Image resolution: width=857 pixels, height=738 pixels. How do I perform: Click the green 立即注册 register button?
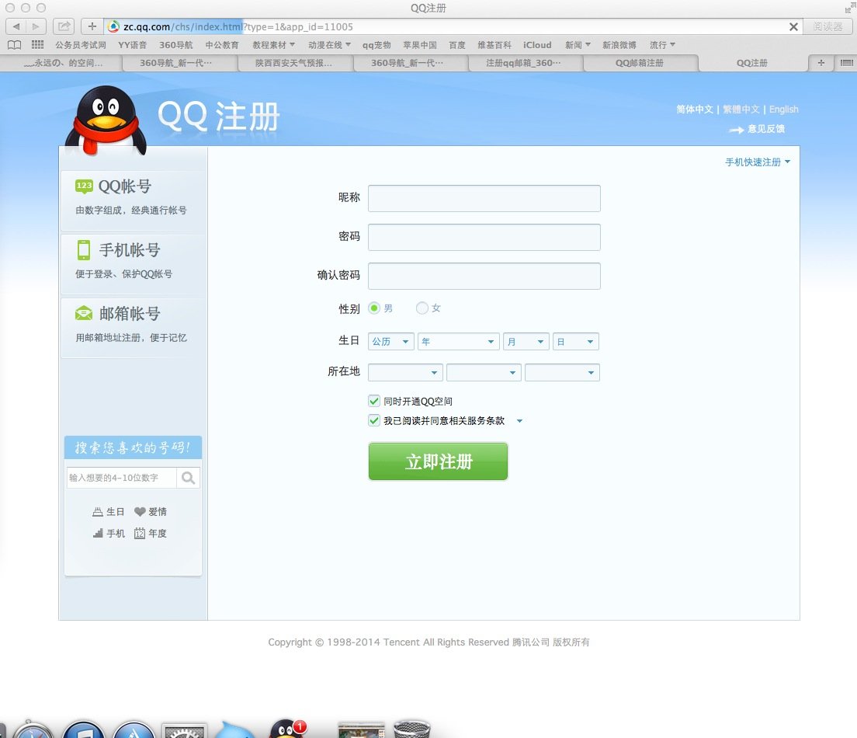[438, 461]
